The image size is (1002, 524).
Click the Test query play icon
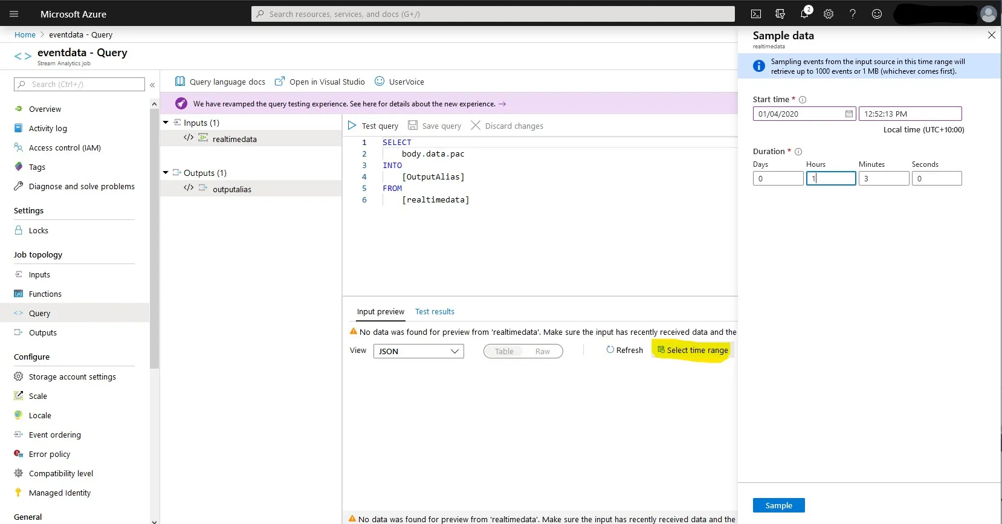[x=352, y=126]
